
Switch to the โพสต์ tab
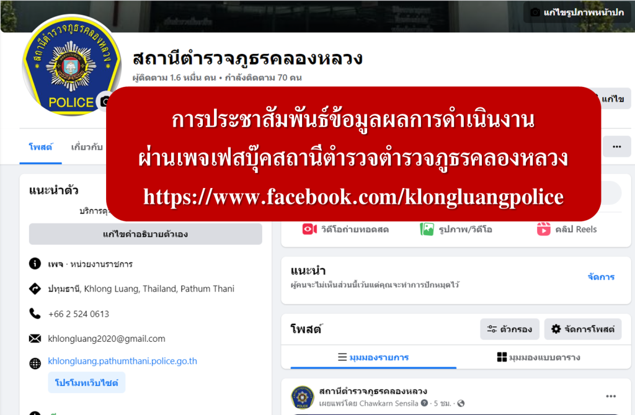(40, 147)
